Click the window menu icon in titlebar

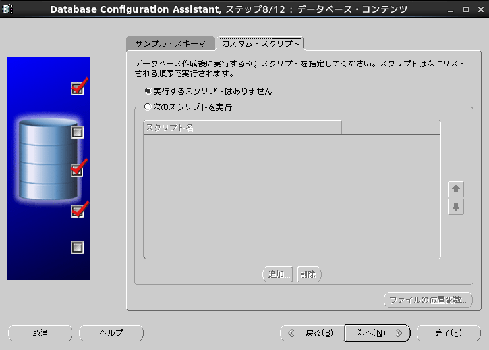pos(8,9)
